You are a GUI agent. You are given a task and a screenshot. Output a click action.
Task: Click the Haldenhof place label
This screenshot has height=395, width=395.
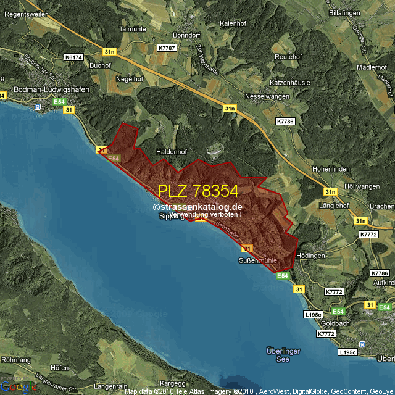(x=172, y=152)
